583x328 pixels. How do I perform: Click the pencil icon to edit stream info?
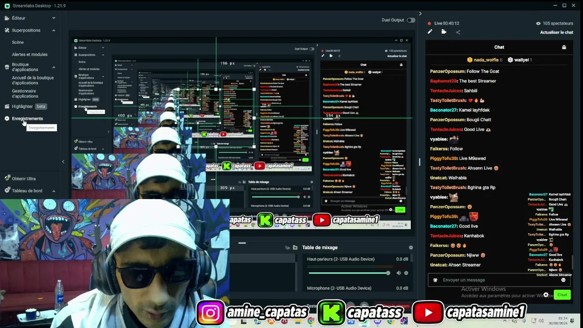pyautogui.click(x=430, y=32)
